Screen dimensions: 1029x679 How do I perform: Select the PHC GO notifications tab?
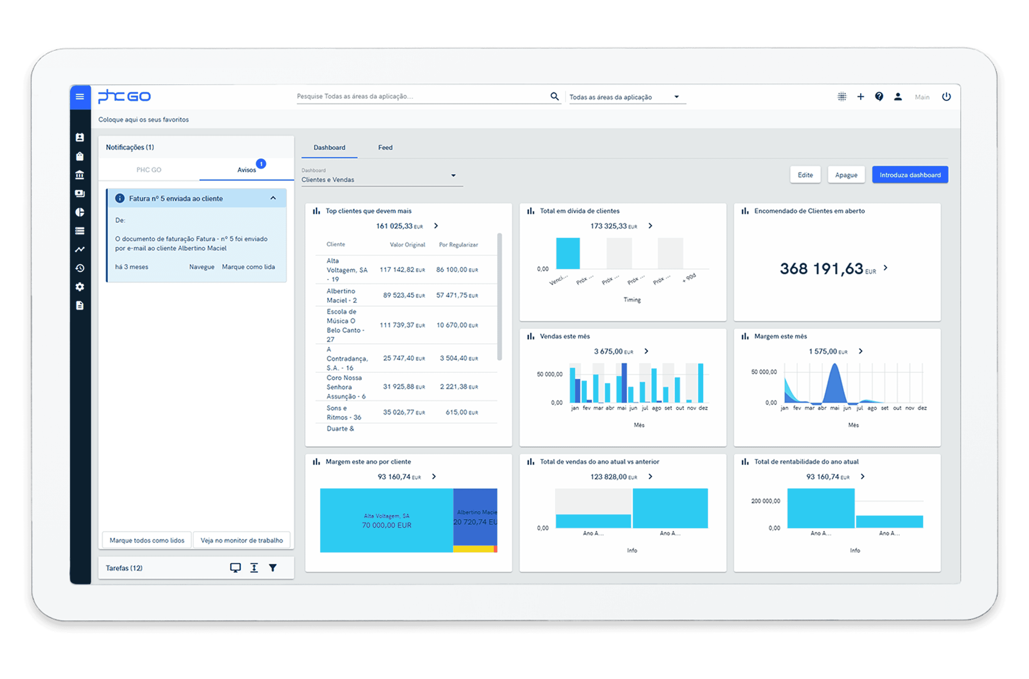point(149,170)
